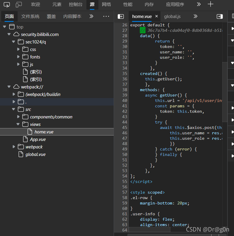Click the vertical scrollbar of code editor
The height and width of the screenshot is (236, 234).
[x=225, y=92]
